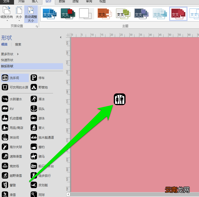
Task: Show the 模具 stencils view
Action: tap(4, 45)
